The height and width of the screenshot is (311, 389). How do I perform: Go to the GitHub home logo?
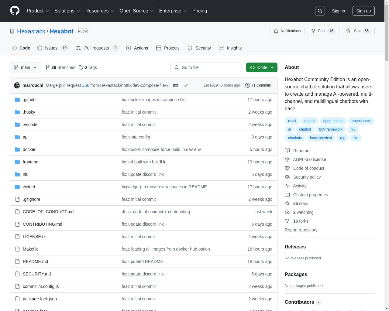[x=15, y=11]
